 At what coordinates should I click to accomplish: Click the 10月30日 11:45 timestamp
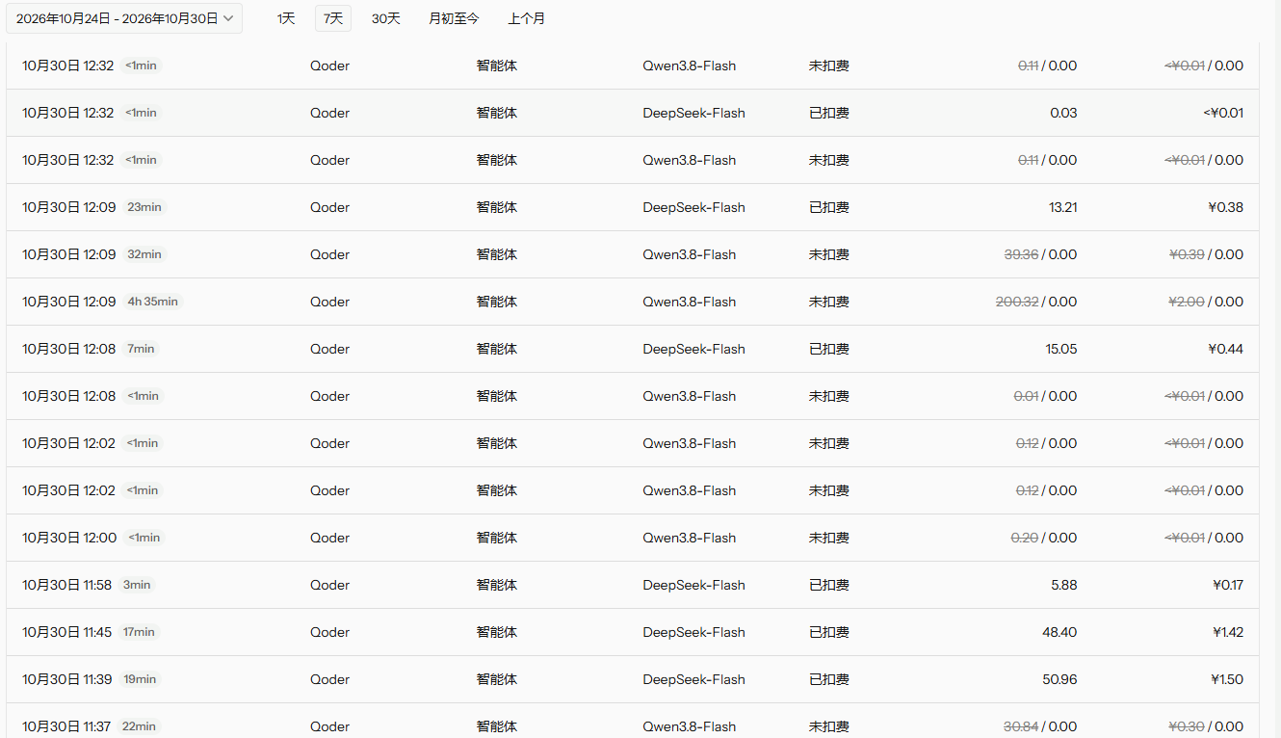67,632
